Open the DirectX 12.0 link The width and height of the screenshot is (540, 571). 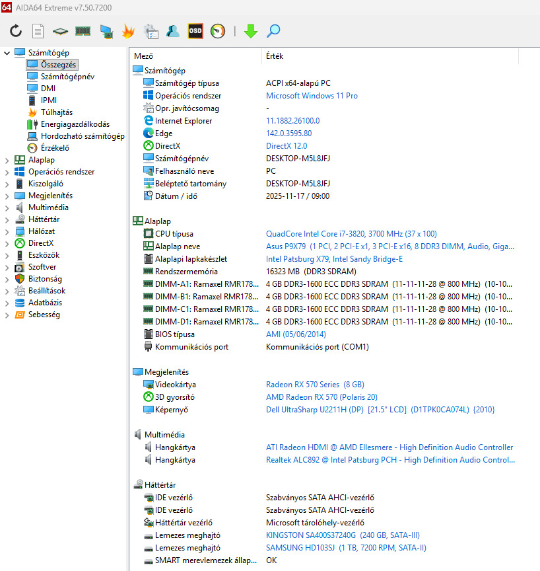[x=287, y=146]
